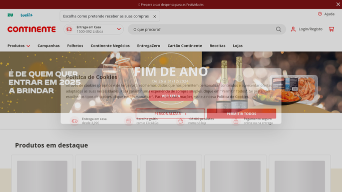Open the ZU brand link
Viewport: 342px width, 192px height.
tap(10, 15)
